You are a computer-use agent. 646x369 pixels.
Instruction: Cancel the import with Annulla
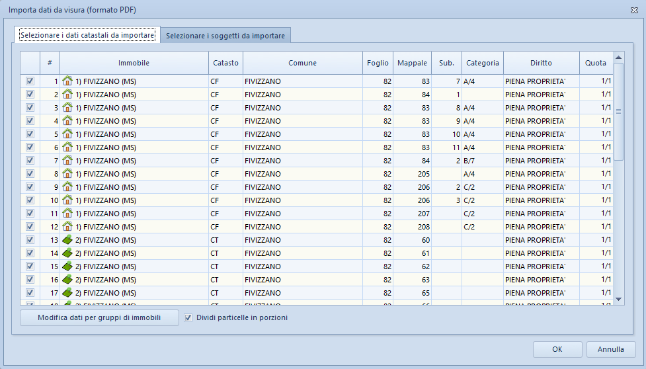pos(610,349)
